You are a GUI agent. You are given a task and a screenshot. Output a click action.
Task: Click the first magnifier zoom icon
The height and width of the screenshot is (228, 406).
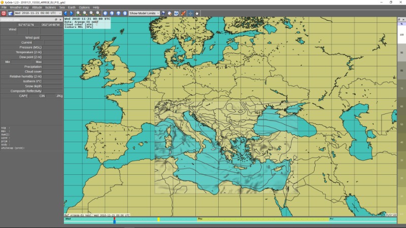(x=79, y=13)
